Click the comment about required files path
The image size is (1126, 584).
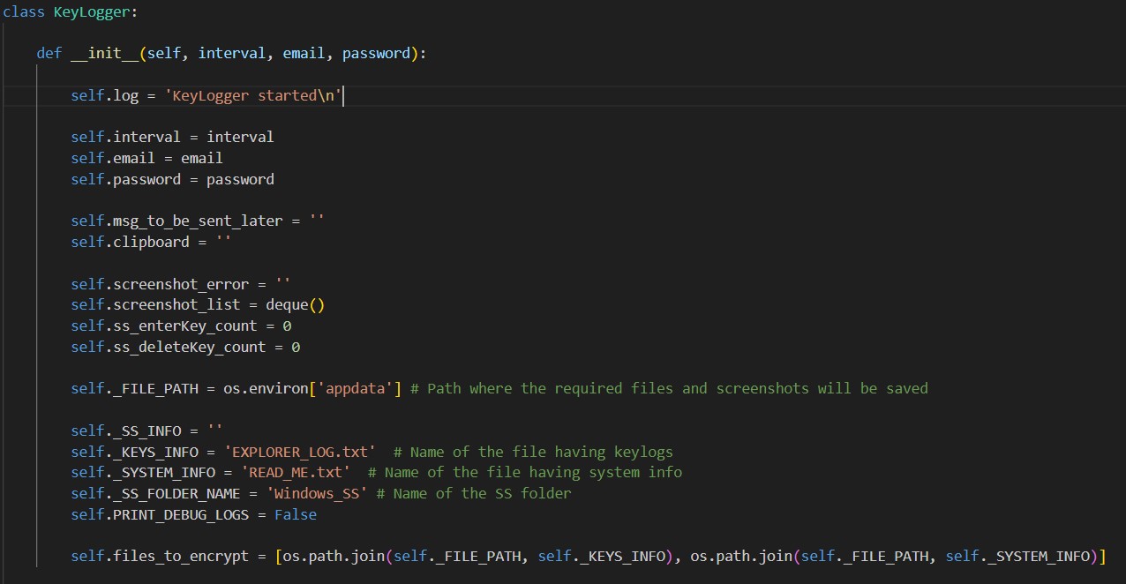point(669,388)
